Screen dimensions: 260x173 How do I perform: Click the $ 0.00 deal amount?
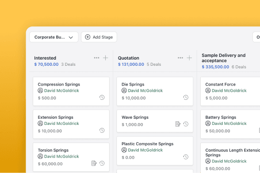(x=128, y=158)
